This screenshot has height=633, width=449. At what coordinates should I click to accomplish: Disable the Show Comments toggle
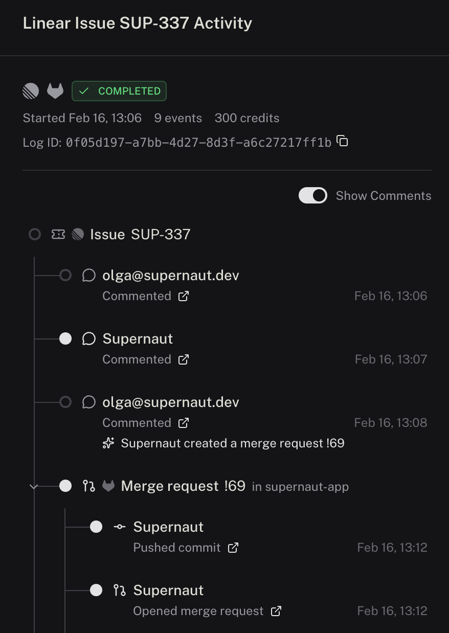(x=312, y=195)
